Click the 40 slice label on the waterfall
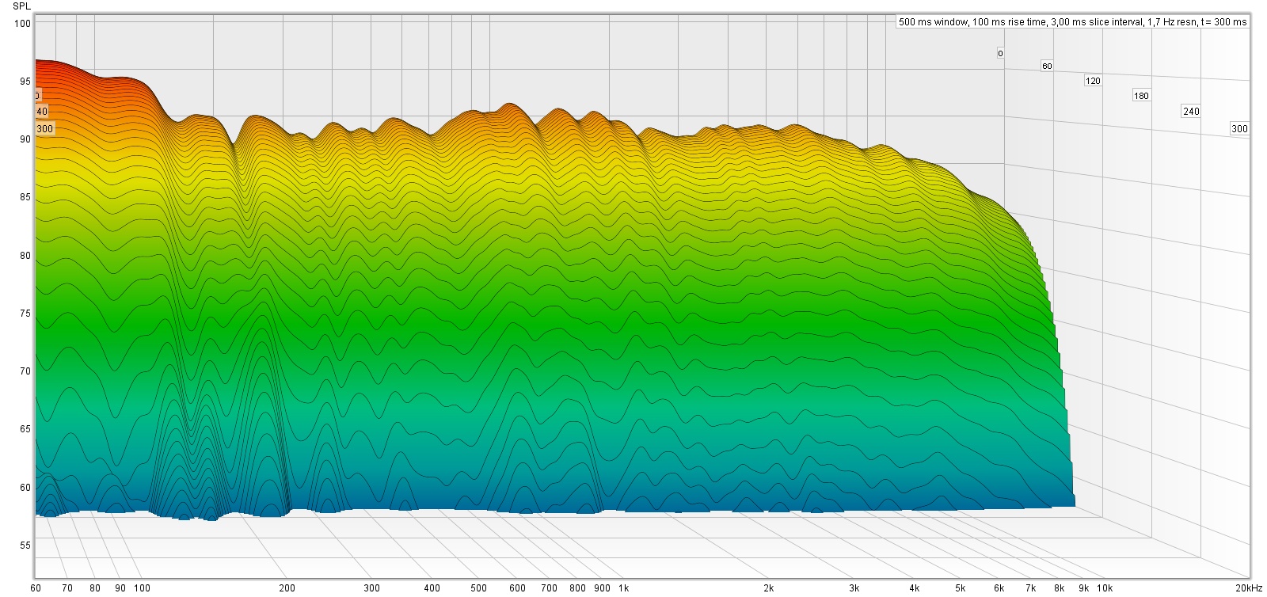The image size is (1267, 597). (42, 112)
